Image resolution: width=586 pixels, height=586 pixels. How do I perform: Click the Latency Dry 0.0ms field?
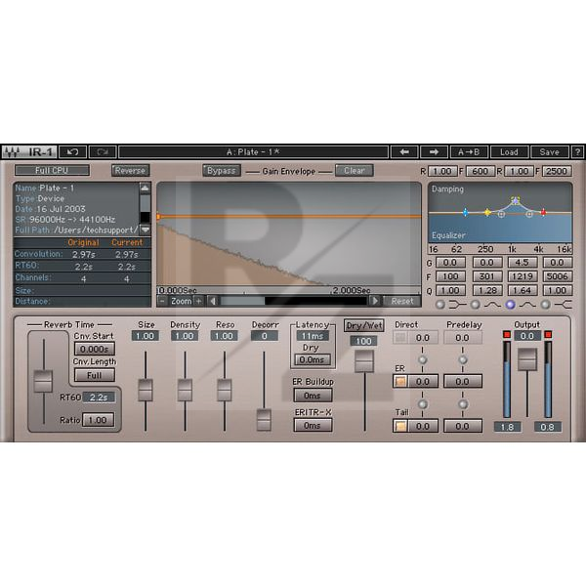pyautogui.click(x=313, y=359)
